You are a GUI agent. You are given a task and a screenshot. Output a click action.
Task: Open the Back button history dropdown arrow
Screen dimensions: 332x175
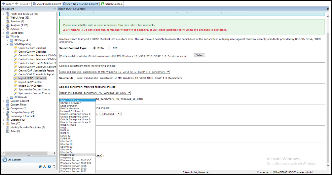(13, 4)
